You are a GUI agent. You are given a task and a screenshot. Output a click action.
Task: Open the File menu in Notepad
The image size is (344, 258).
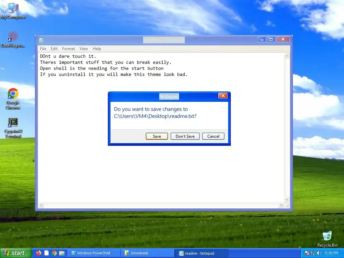[43, 49]
